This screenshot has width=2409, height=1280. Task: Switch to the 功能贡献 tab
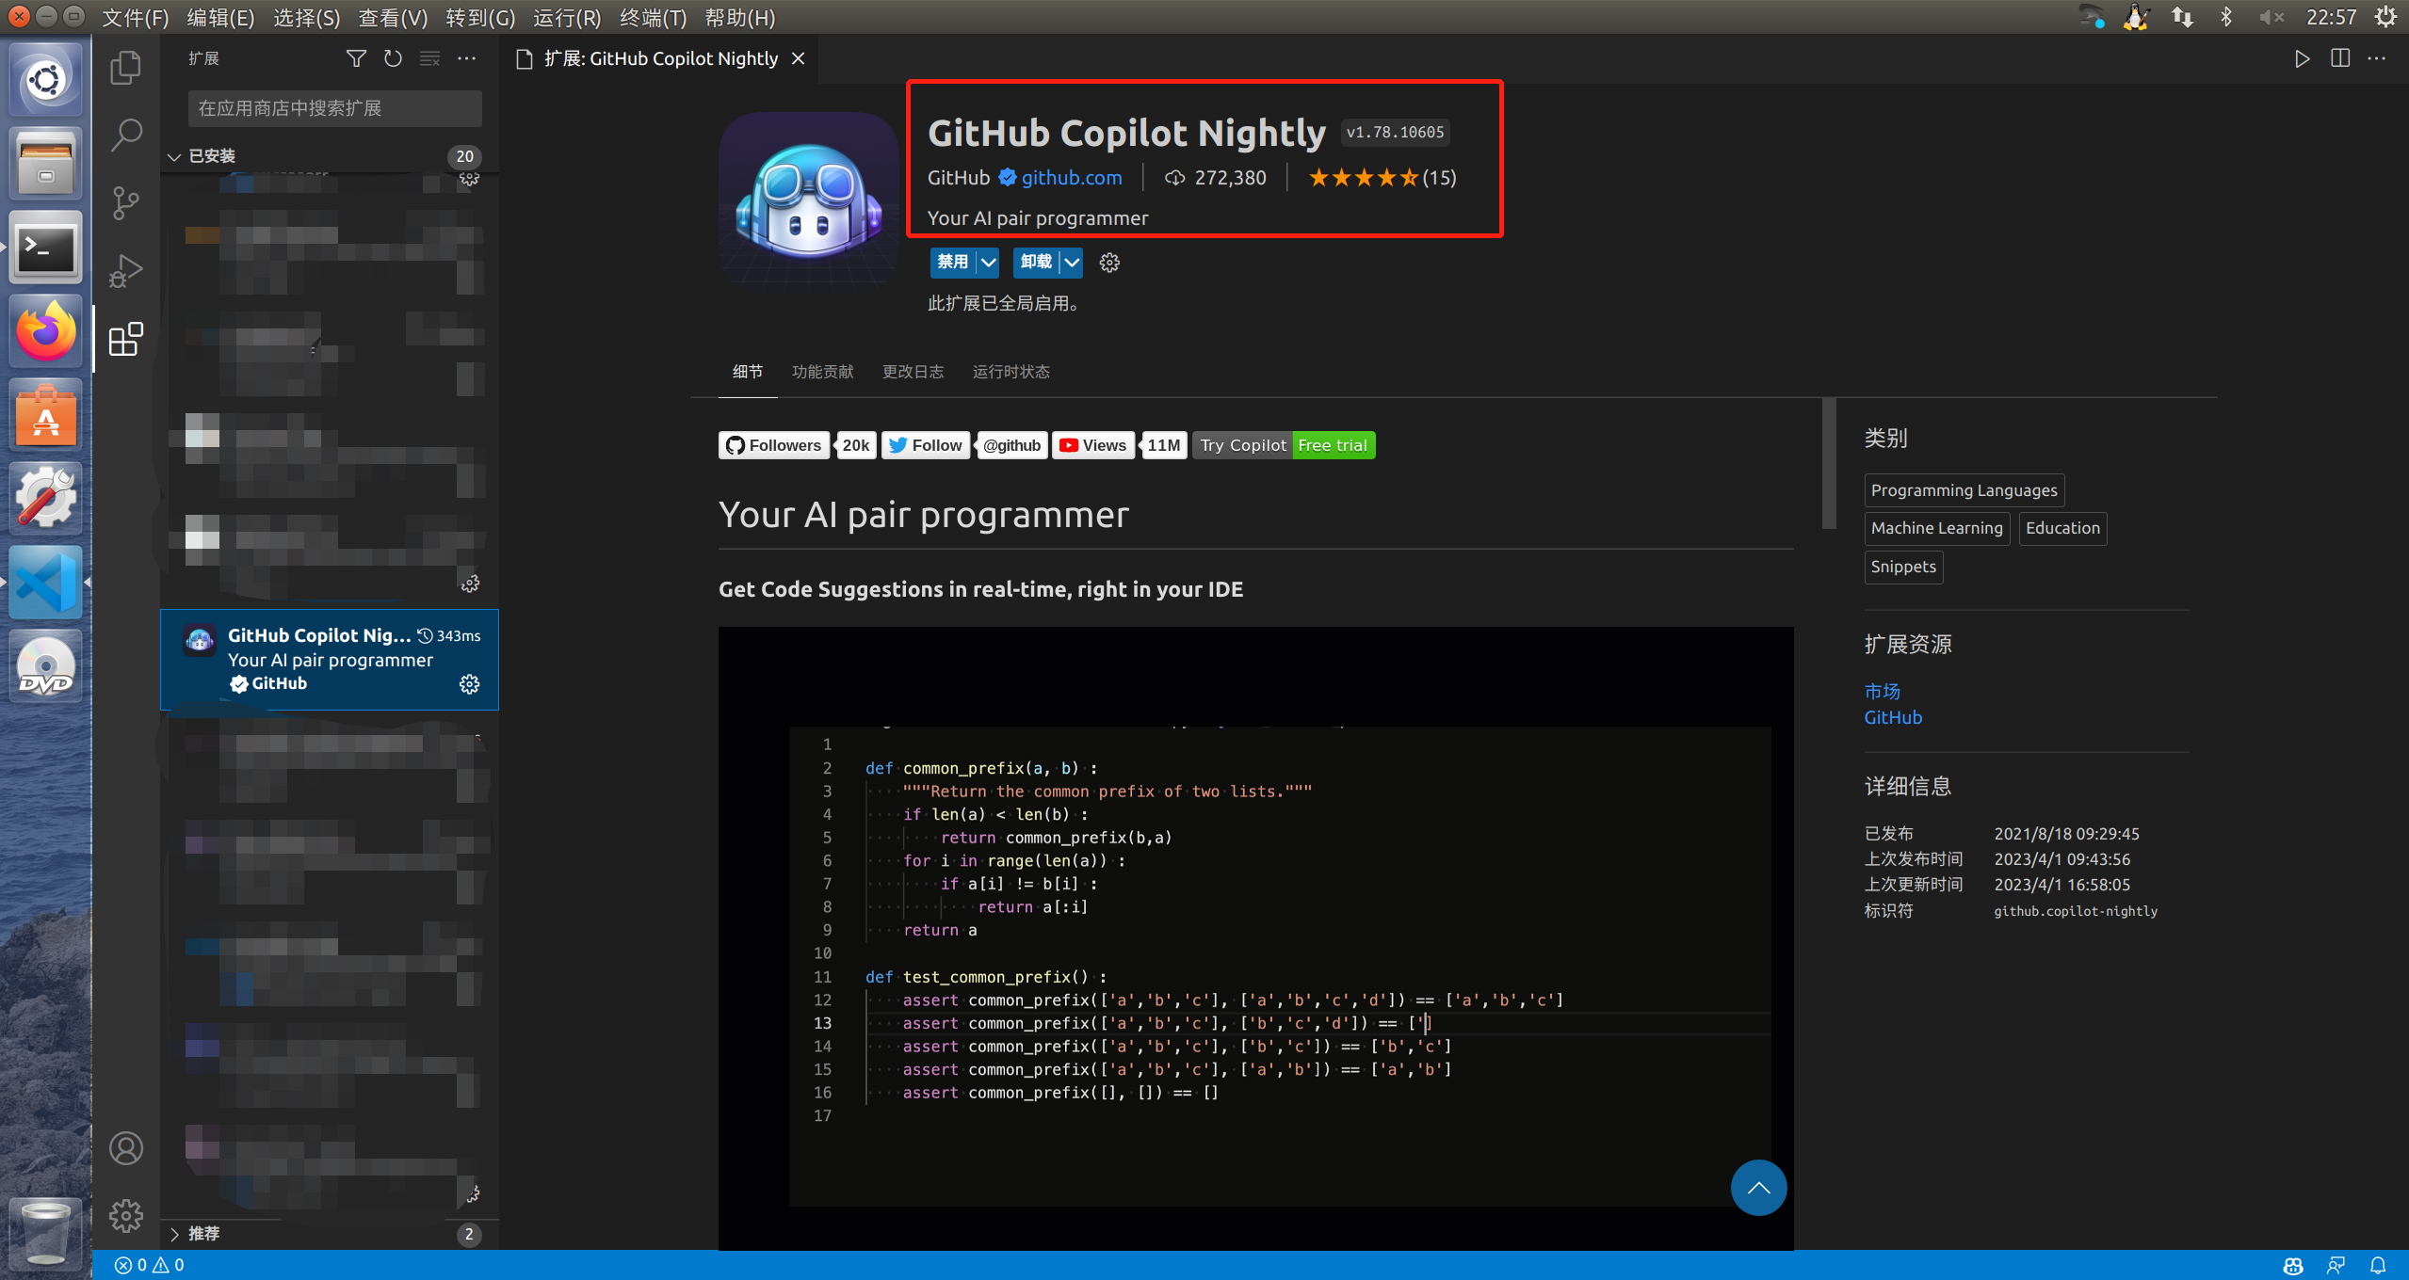point(822,372)
